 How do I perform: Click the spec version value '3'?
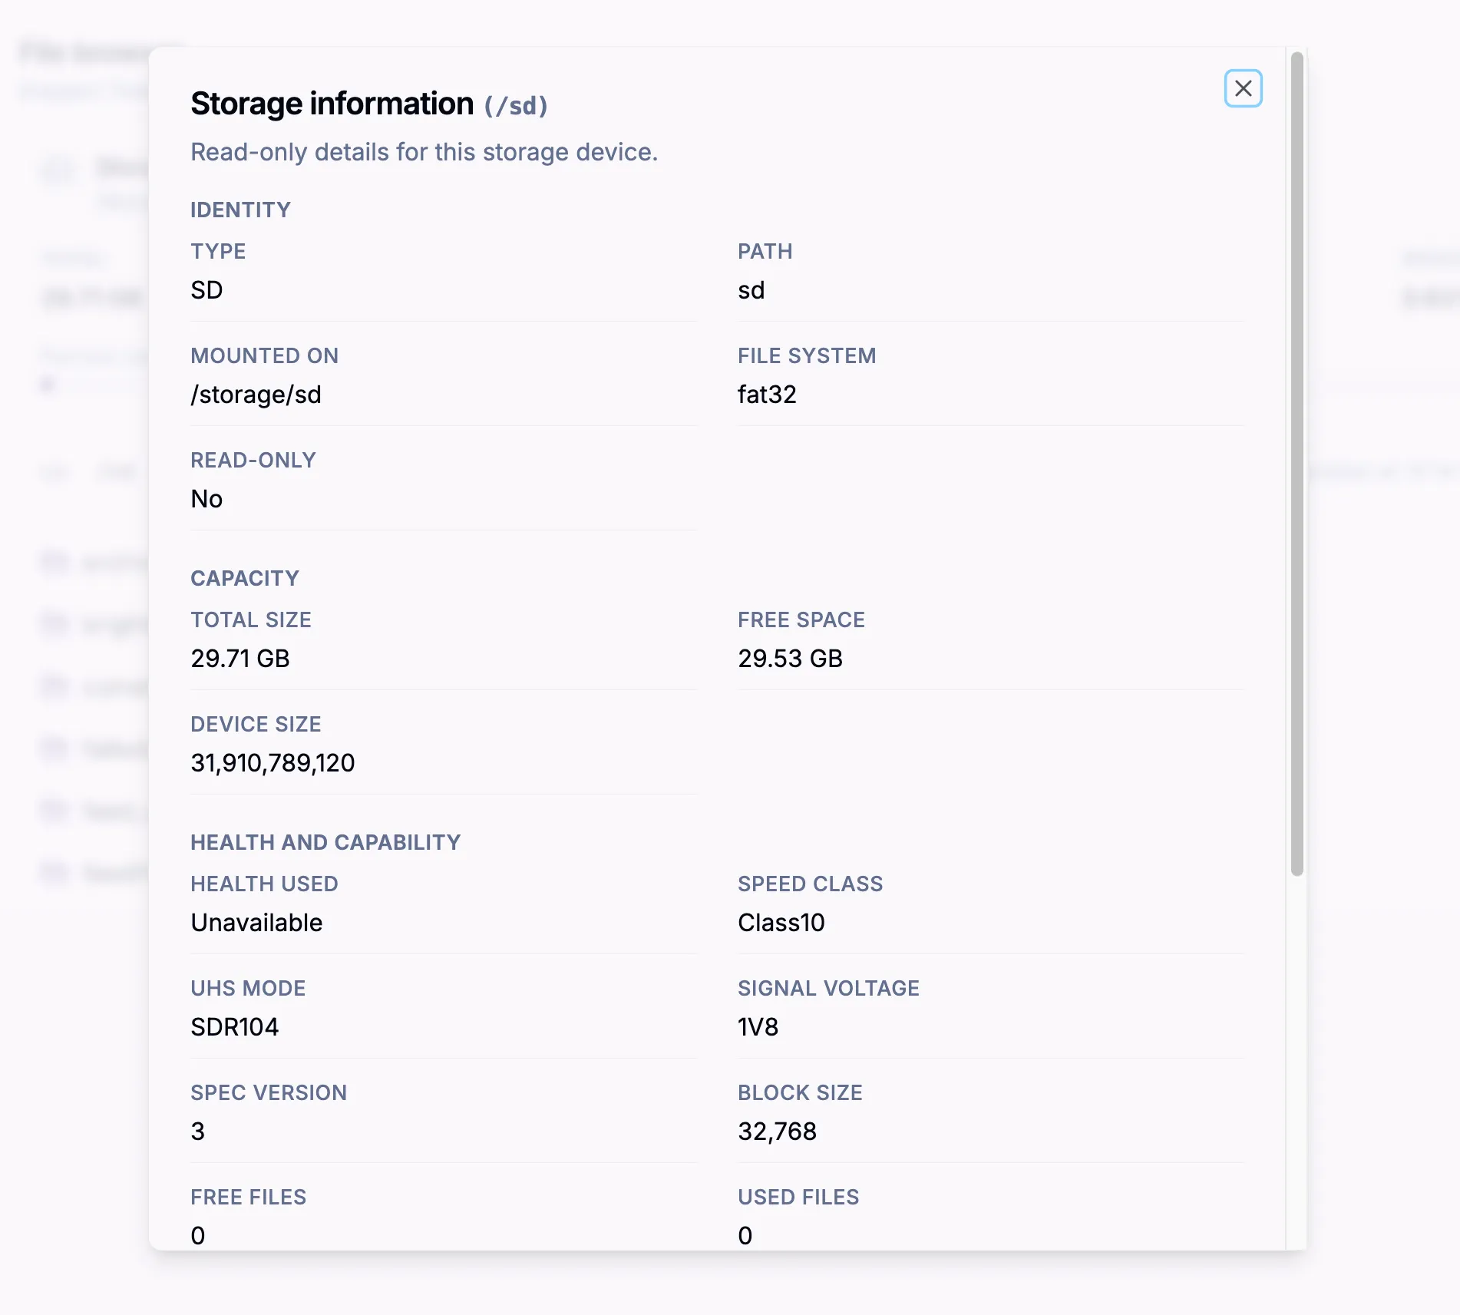[197, 1132]
